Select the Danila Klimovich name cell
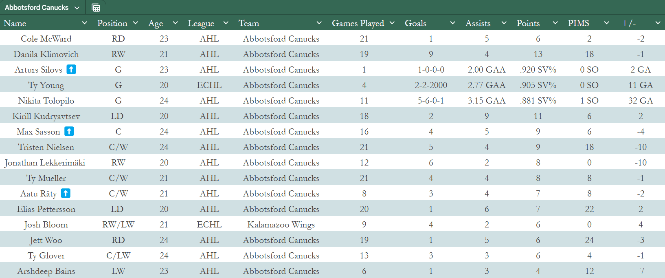 coord(46,54)
